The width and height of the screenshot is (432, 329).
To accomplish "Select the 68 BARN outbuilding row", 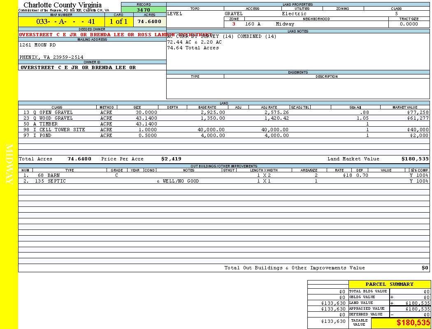I will click(49, 175).
